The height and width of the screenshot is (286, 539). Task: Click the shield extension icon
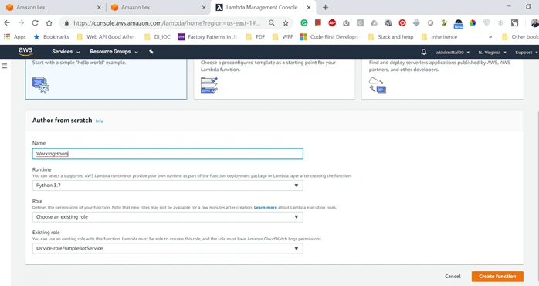coord(486,23)
